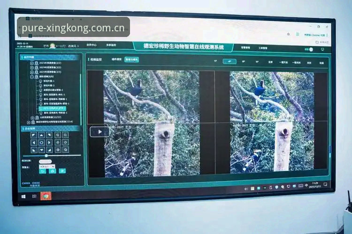Click the 全屏 fullscreen button
Viewport: 352px width, 234px height.
270,62
